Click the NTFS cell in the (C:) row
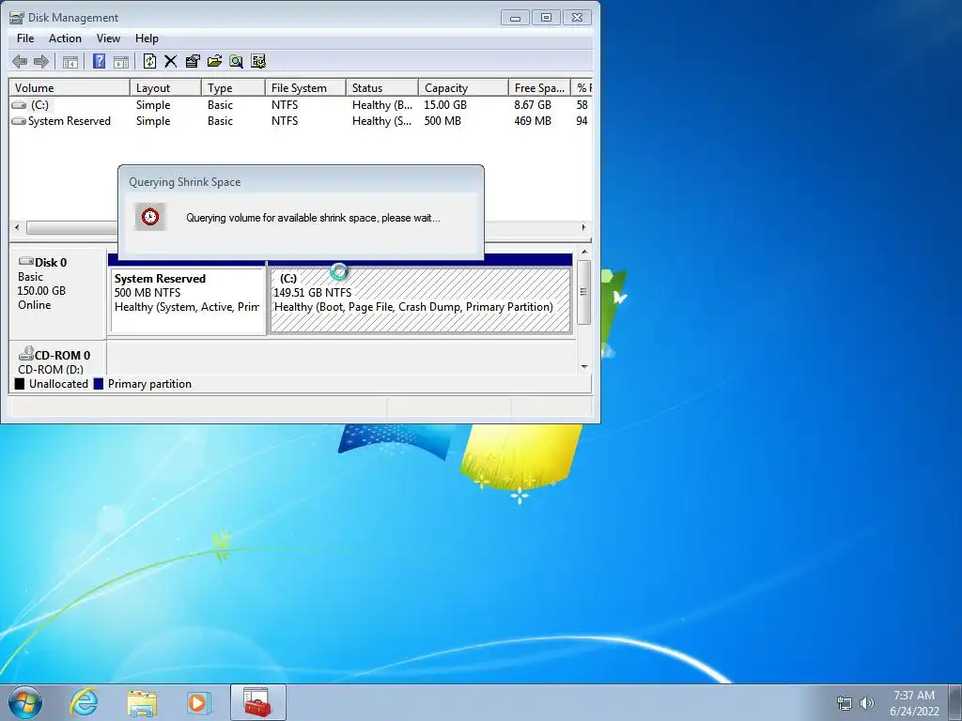 (x=285, y=105)
